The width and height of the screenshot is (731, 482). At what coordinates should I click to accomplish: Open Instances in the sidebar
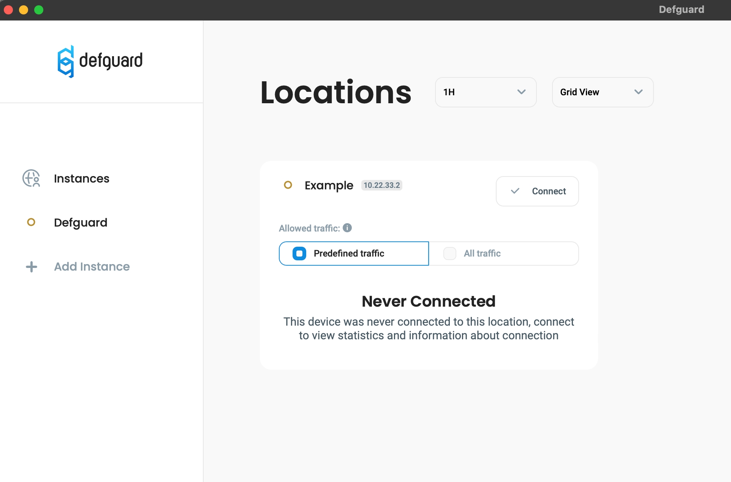82,178
